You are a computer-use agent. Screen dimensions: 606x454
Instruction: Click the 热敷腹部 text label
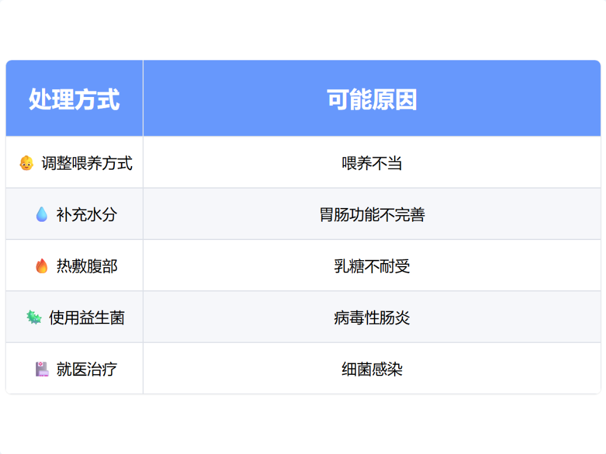(87, 266)
